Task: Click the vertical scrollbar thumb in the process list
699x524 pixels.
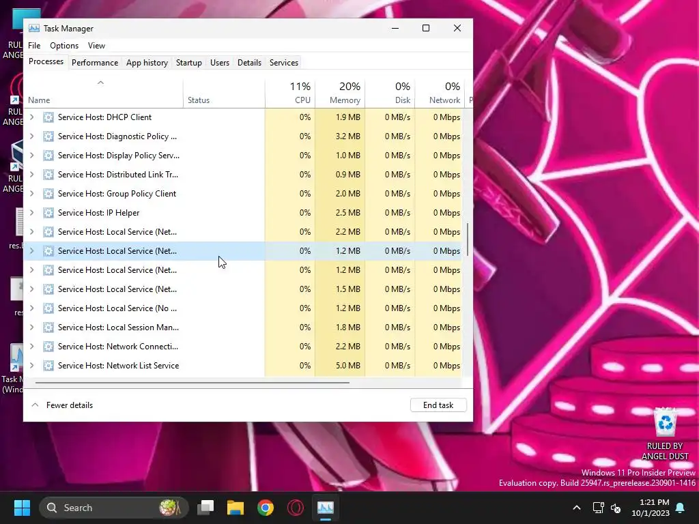Action: point(468,239)
